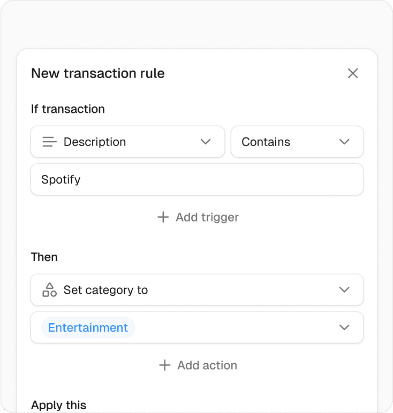Viewport: 393px width, 413px height.
Task: Click the Entertainment category tag
Action: (88, 327)
